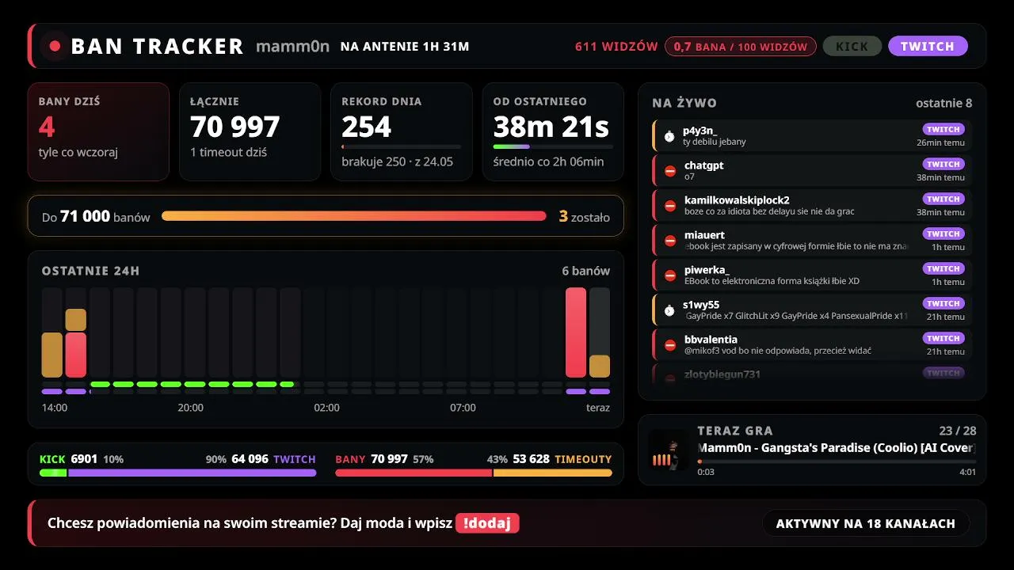The image size is (1014, 570).
Task: Click the tall red bar just before 'teraz'
Action: [576, 332]
